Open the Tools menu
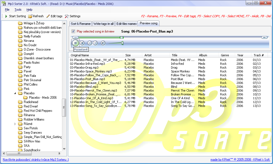Image resolution: width=273 pixels, height=164 pixels. pyautogui.click(x=18, y=10)
